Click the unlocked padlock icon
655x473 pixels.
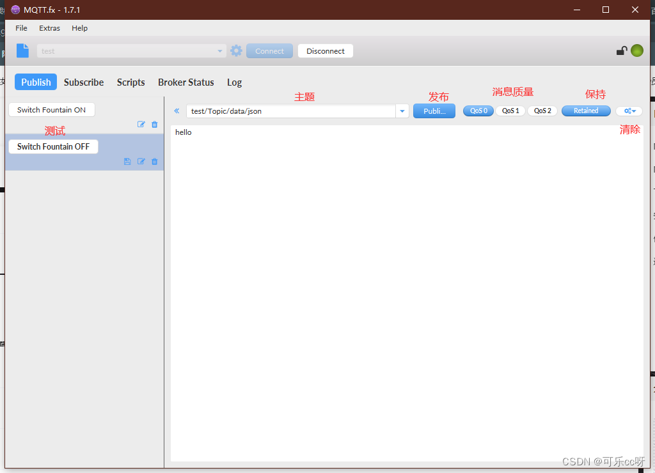pyautogui.click(x=622, y=50)
